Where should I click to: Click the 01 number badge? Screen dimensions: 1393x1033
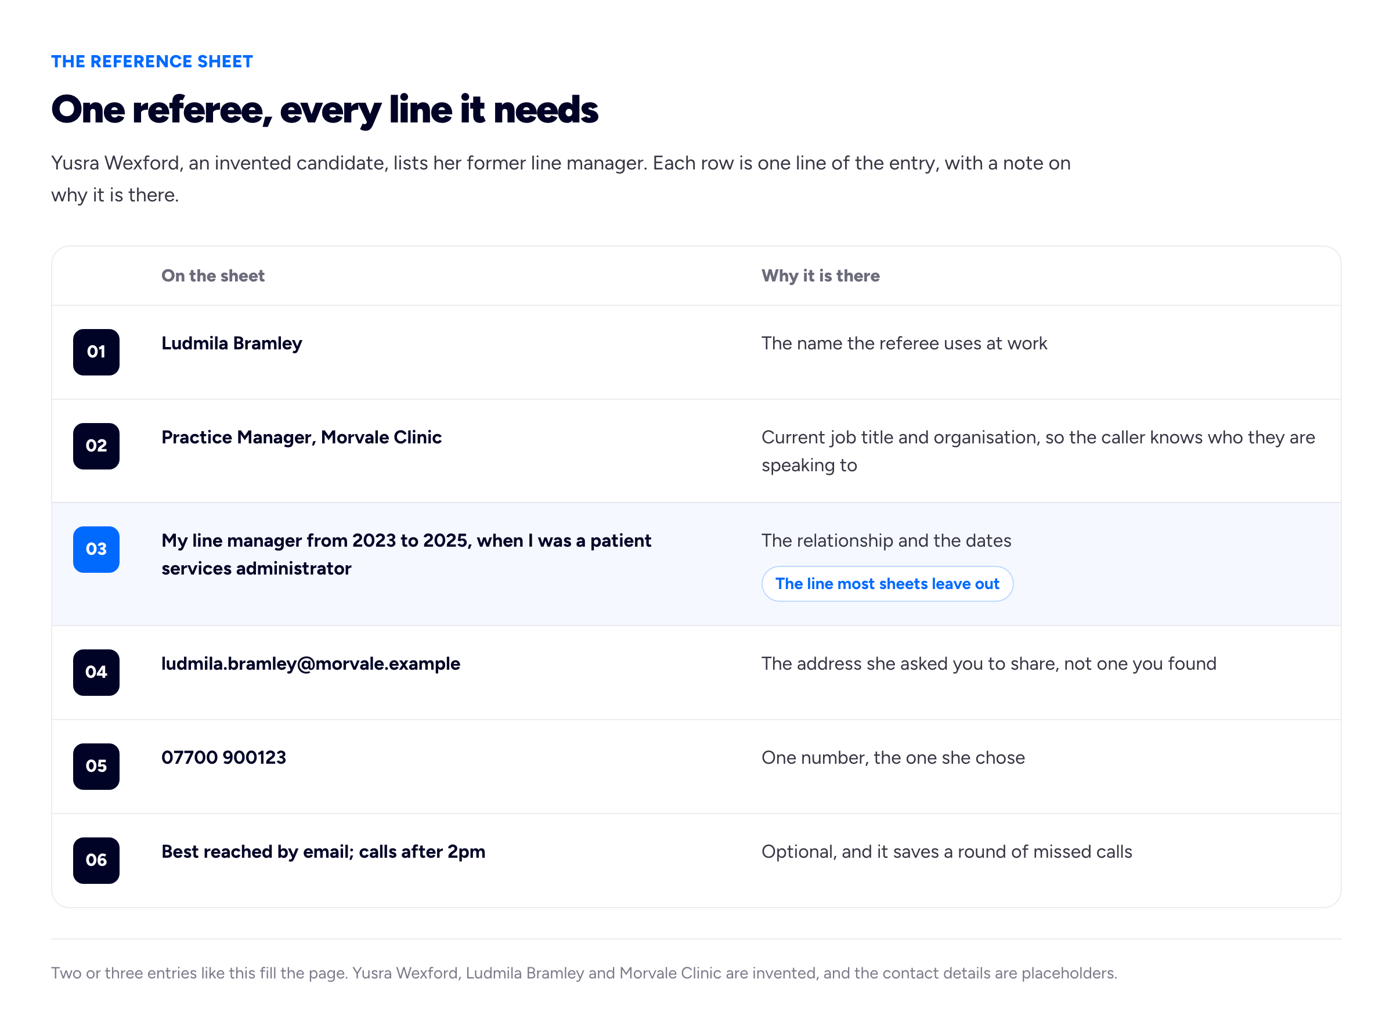click(96, 352)
